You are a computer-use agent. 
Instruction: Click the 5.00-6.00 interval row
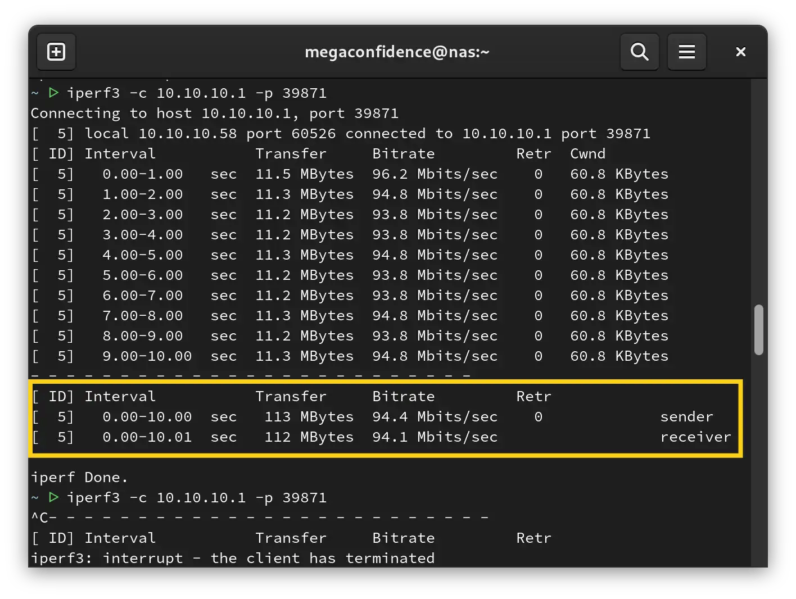pyautogui.click(x=350, y=275)
